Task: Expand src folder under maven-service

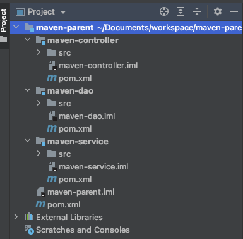Action: pyautogui.click(x=39, y=154)
